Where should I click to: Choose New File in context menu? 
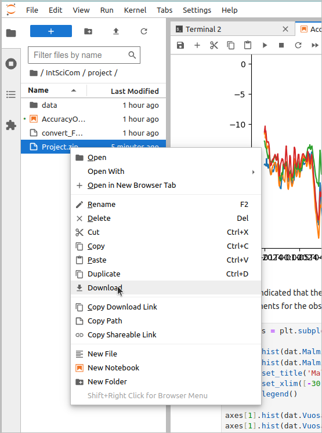click(x=166, y=354)
